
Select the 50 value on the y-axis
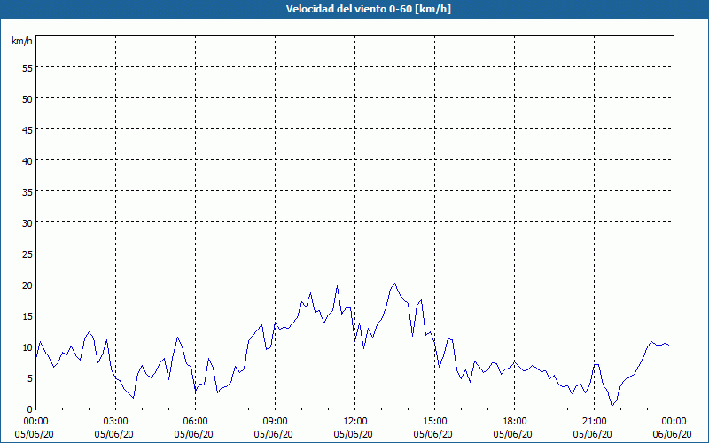(27, 98)
